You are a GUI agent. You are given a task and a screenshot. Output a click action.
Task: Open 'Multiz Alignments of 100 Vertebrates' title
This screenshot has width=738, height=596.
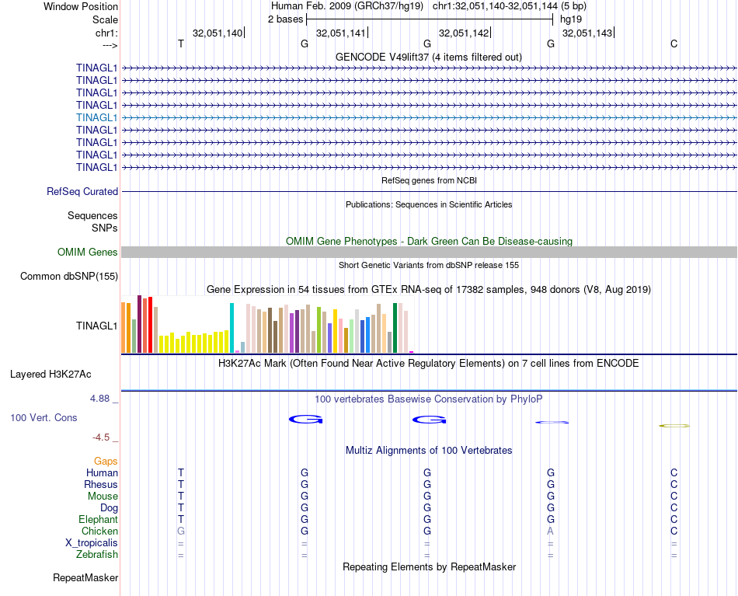coord(429,451)
